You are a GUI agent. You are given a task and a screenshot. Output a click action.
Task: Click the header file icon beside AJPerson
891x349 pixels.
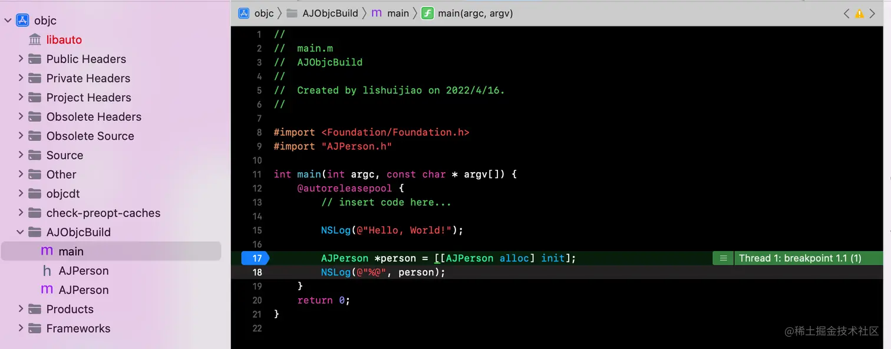click(47, 271)
